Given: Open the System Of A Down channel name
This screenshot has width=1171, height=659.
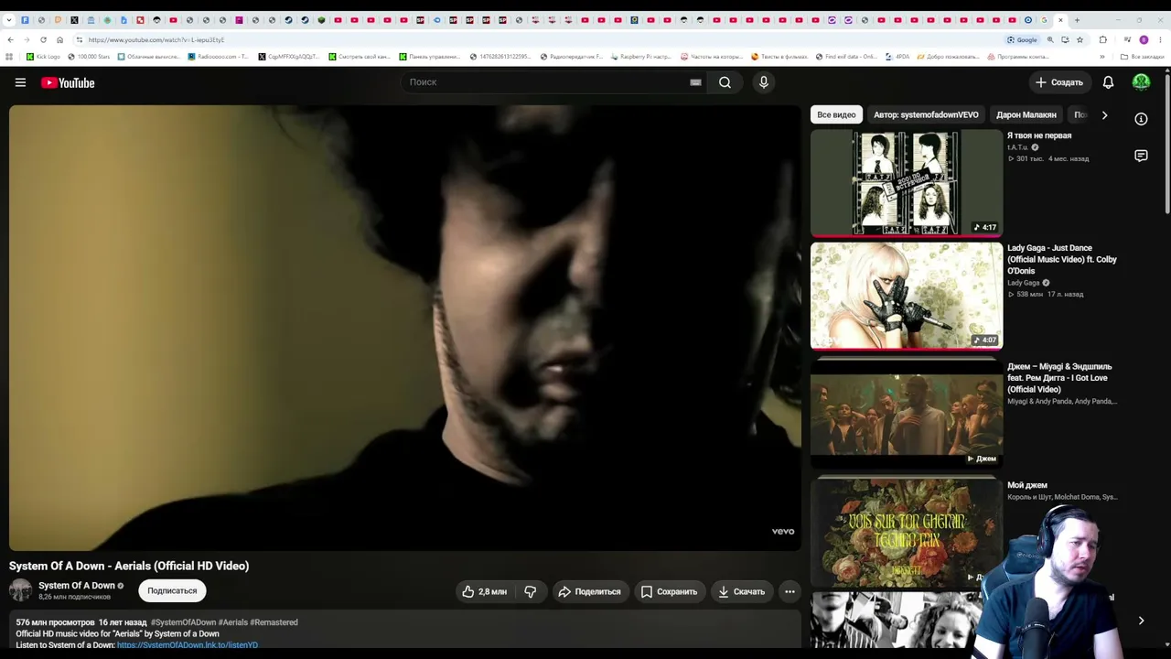Looking at the screenshot, I should pyautogui.click(x=77, y=586).
